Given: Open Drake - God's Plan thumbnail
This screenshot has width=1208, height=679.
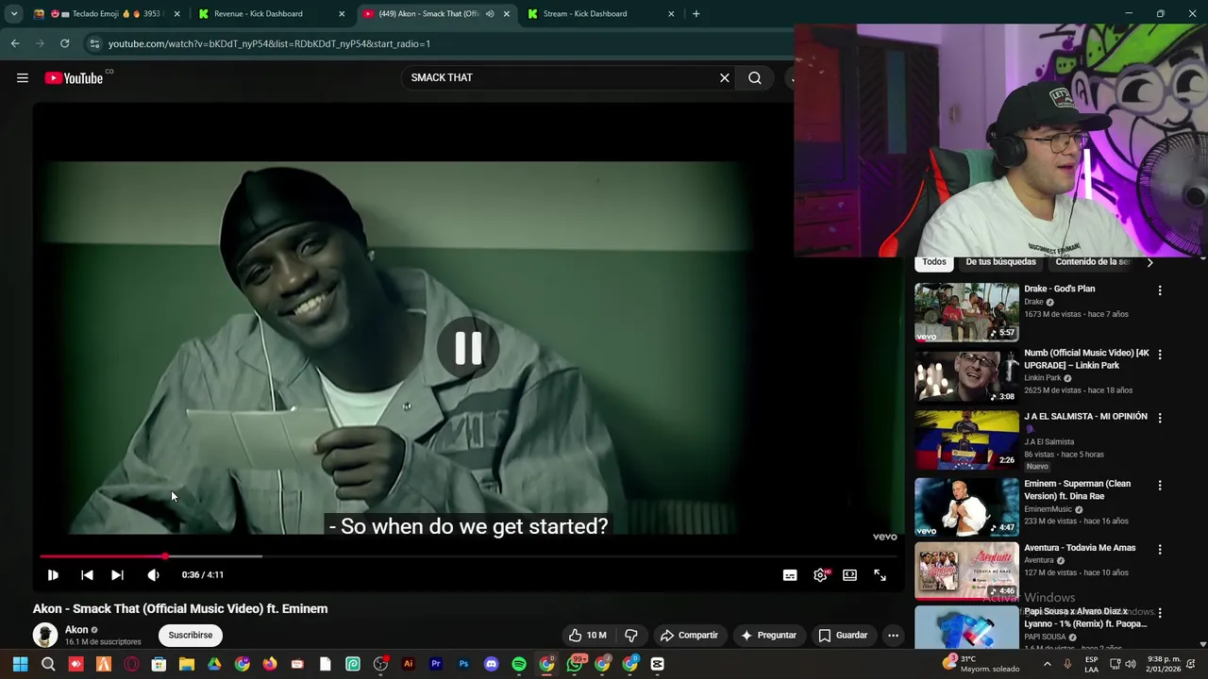Looking at the screenshot, I should [966, 312].
